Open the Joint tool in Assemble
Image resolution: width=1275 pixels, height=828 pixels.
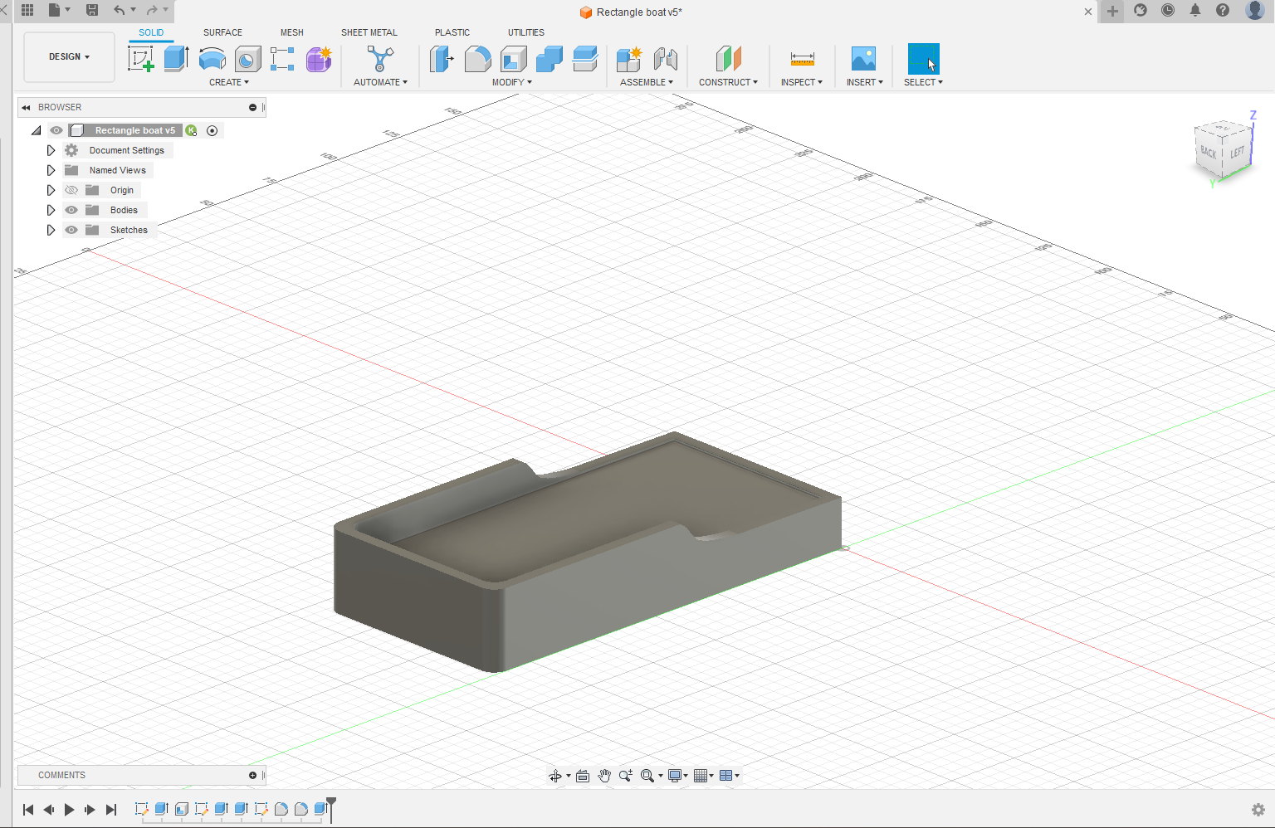[665, 59]
